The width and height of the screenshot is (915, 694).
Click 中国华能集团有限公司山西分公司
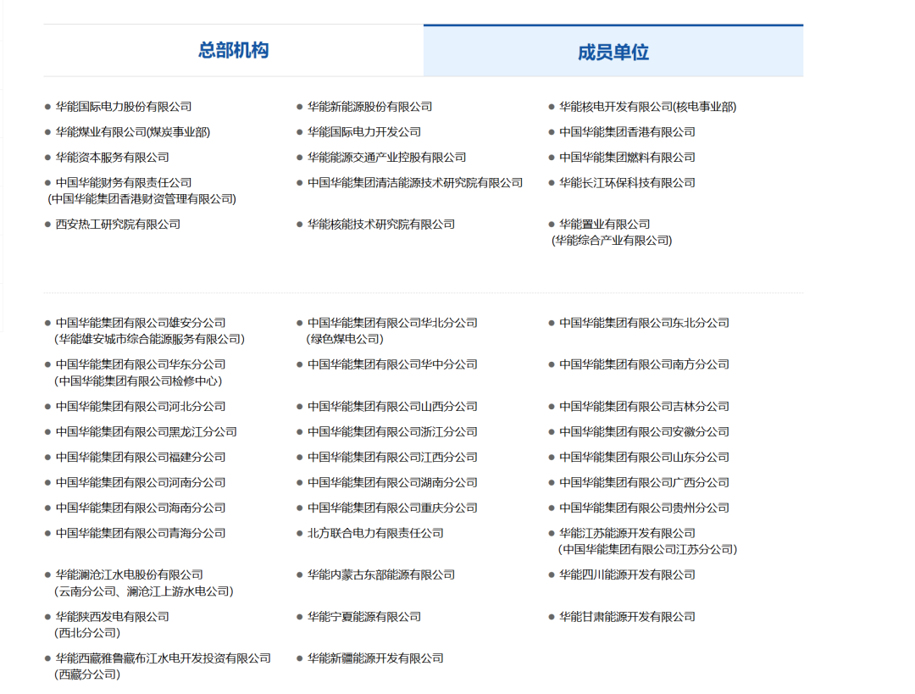[x=393, y=406]
